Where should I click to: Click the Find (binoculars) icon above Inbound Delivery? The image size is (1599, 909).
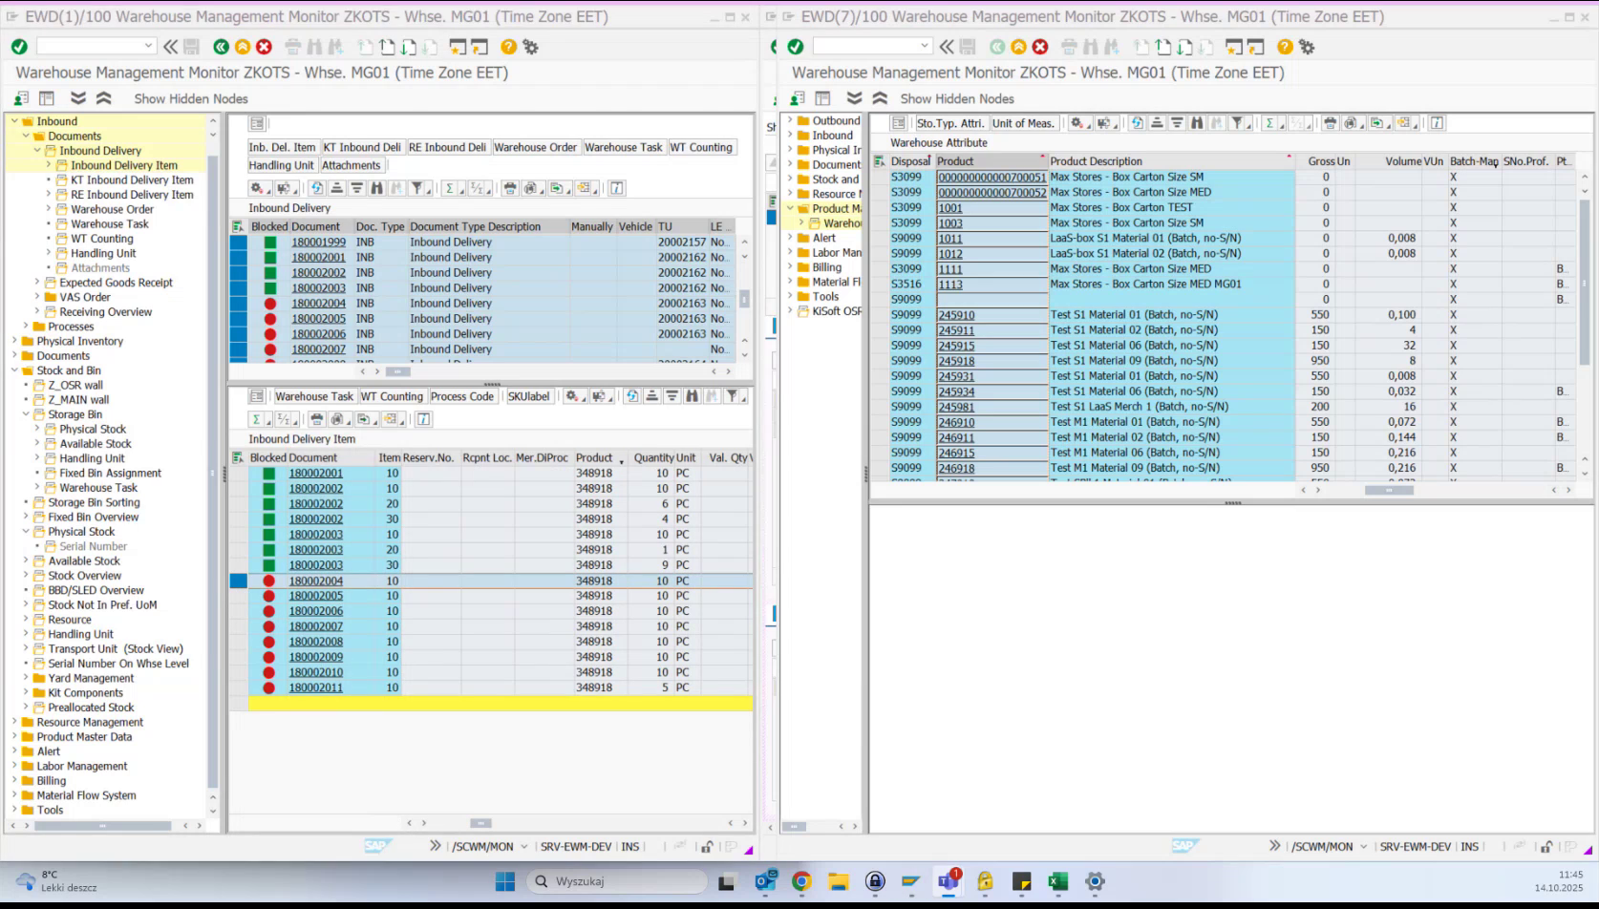[377, 188]
